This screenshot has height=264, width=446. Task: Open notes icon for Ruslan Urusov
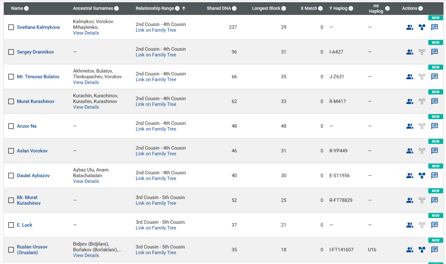pos(435,250)
